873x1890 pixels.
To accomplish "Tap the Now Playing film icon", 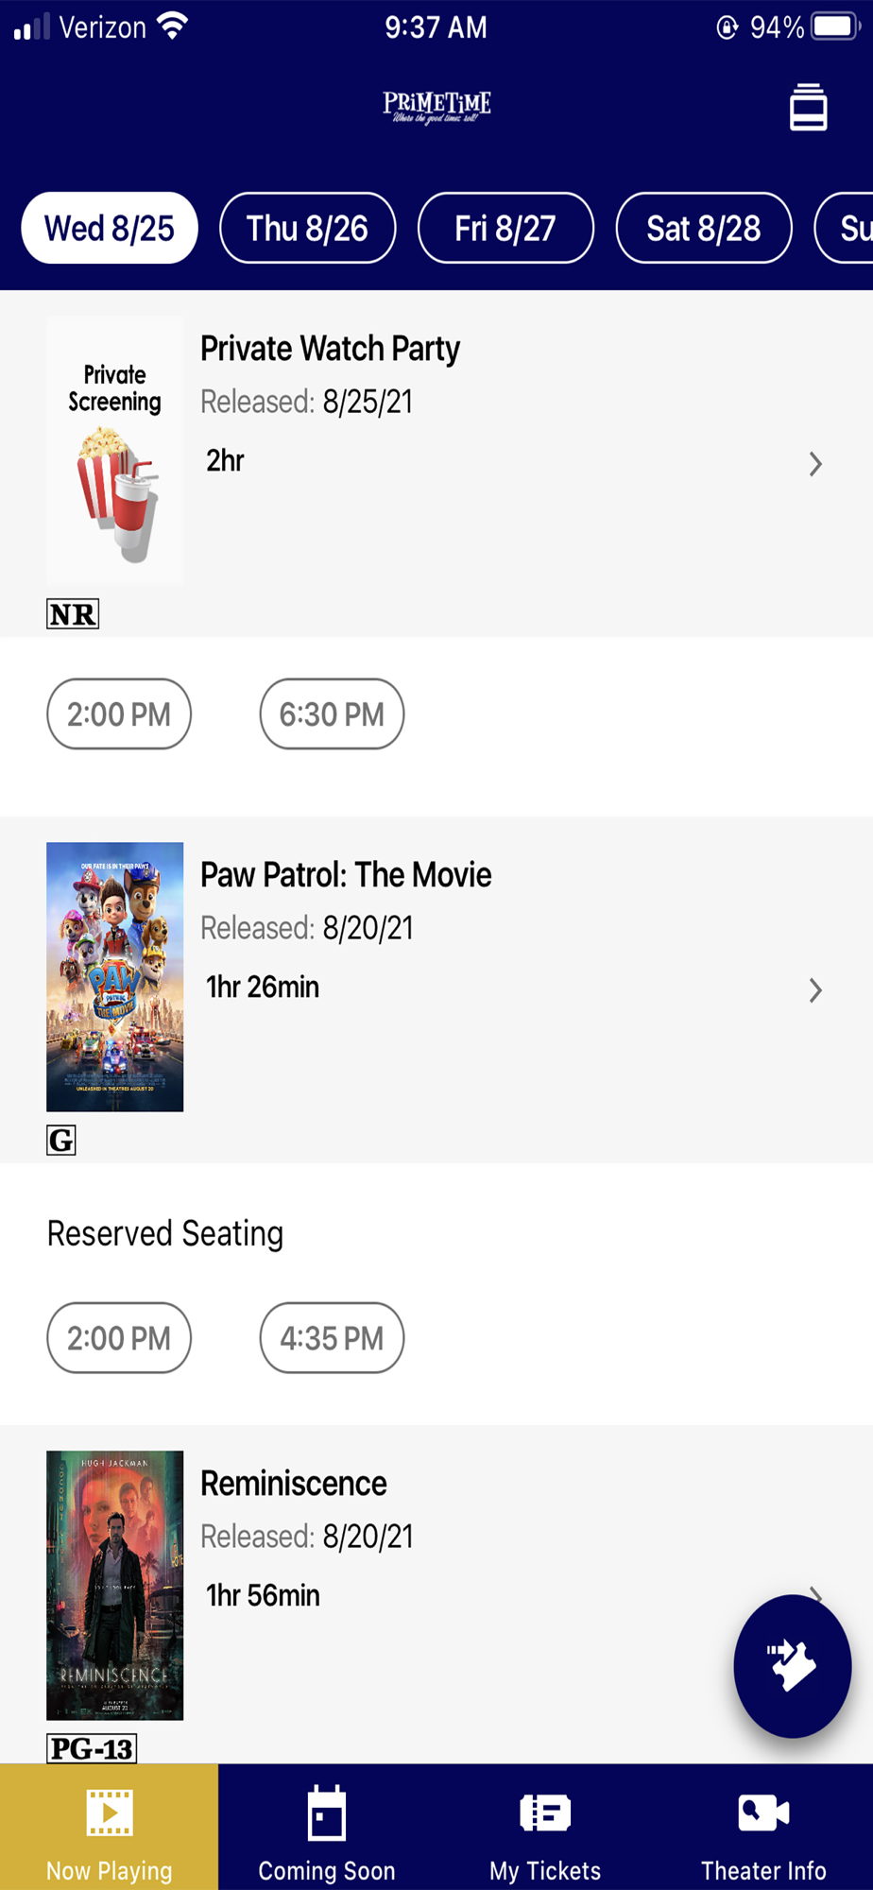I will coord(110,1812).
